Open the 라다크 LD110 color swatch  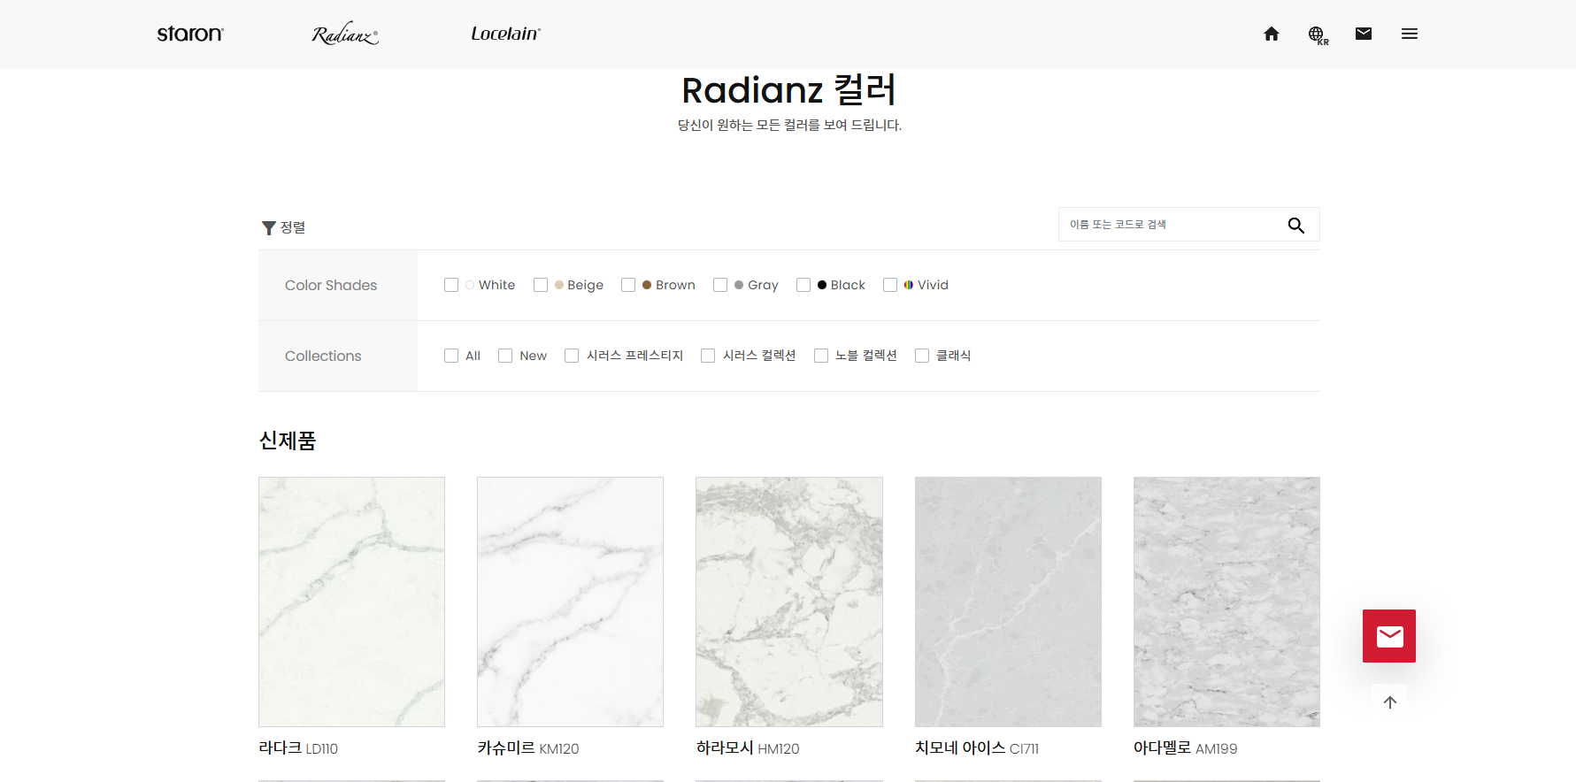pyautogui.click(x=351, y=602)
